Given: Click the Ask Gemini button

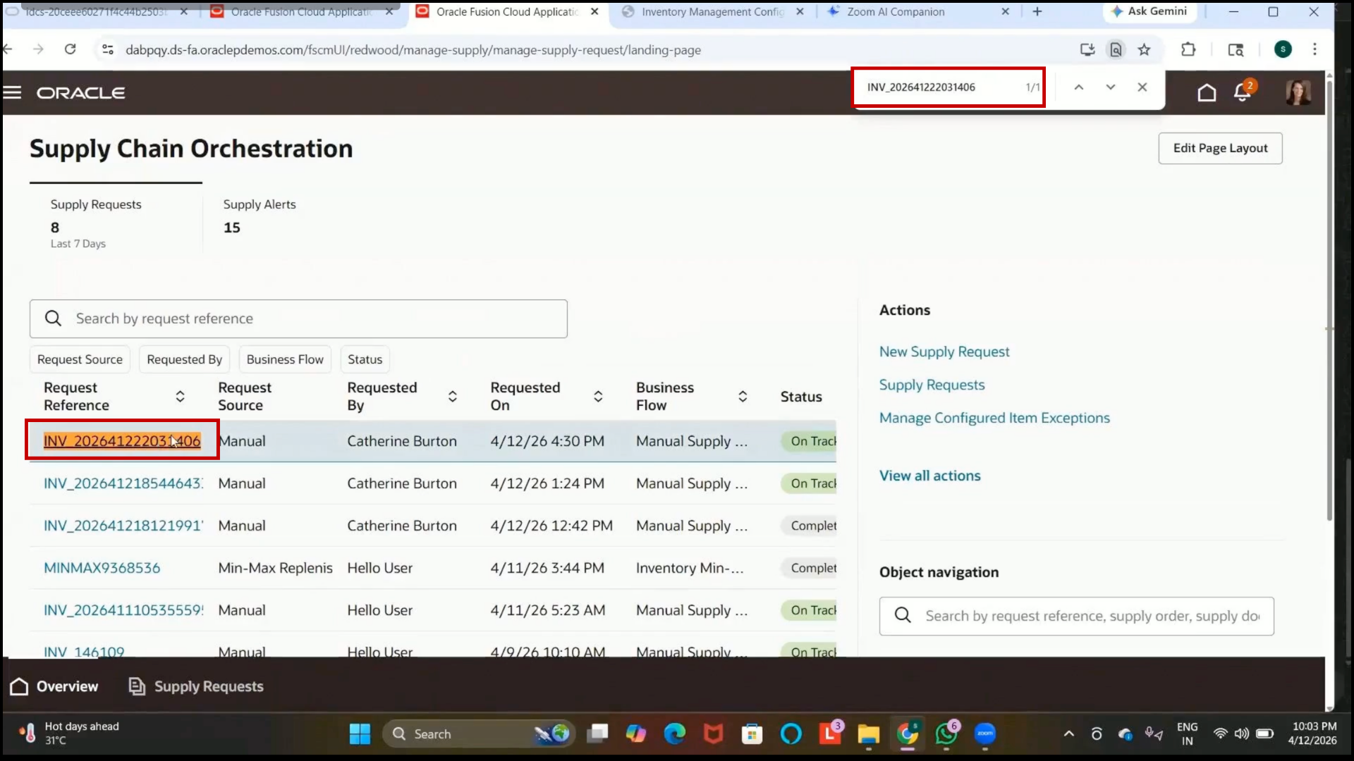Looking at the screenshot, I should pos(1149,11).
